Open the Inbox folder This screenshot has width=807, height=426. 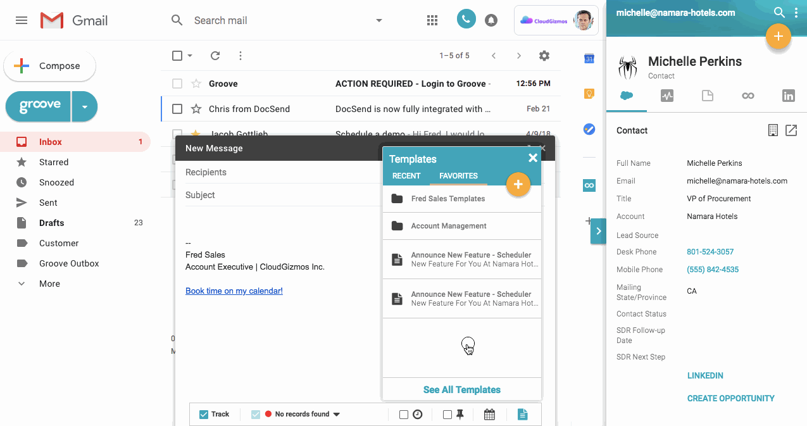76,142
